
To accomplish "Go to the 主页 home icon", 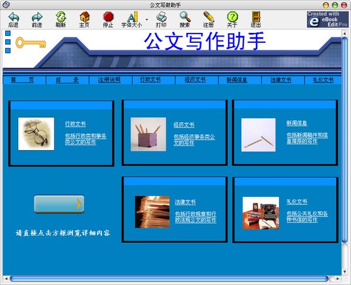I will click(x=84, y=17).
